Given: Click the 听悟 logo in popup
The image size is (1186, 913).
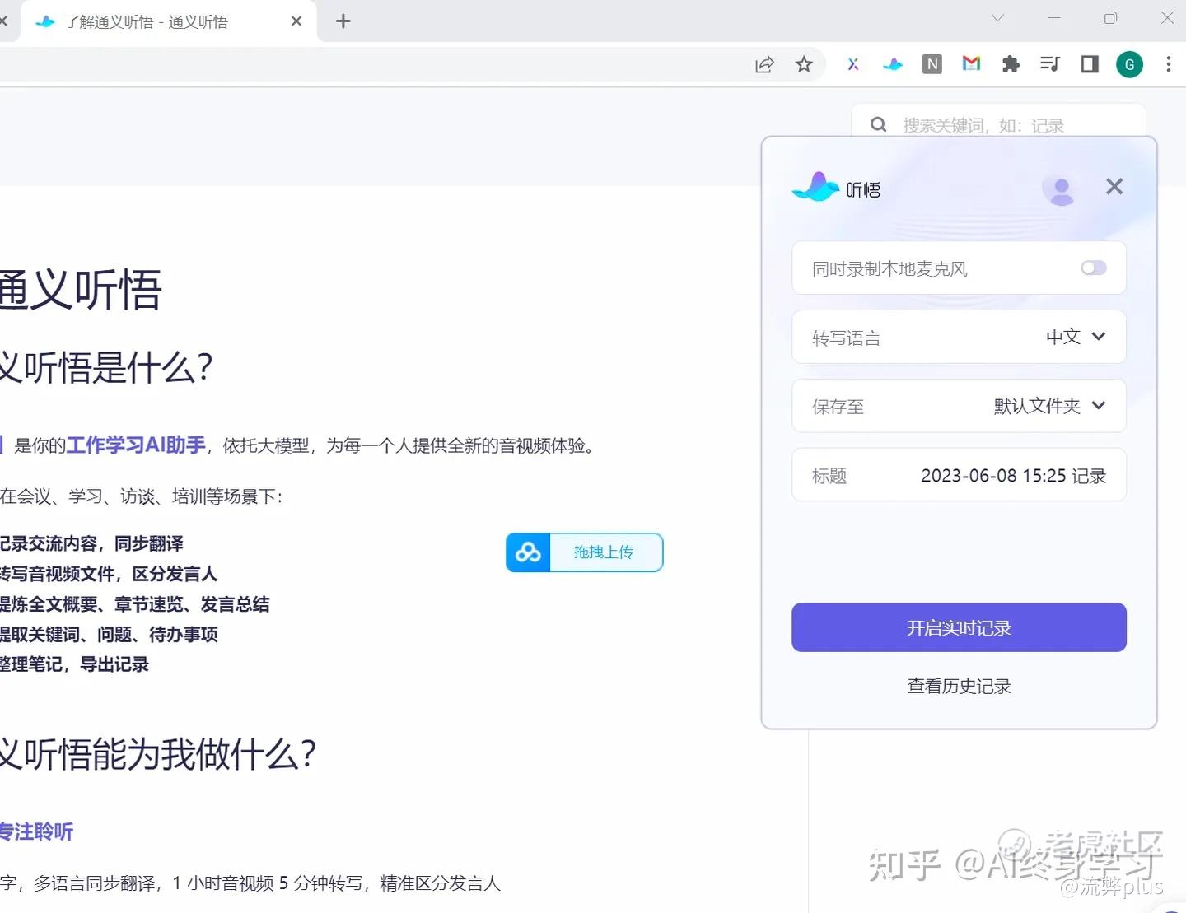Looking at the screenshot, I should [837, 188].
